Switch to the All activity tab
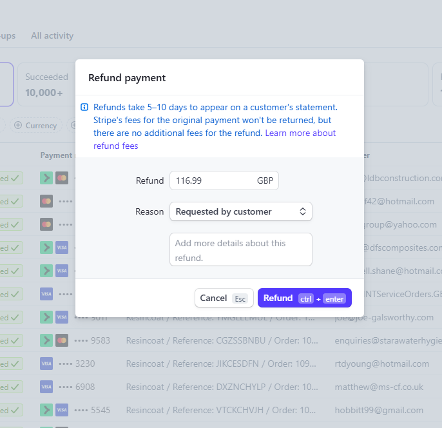This screenshot has height=428, width=442. point(52,36)
